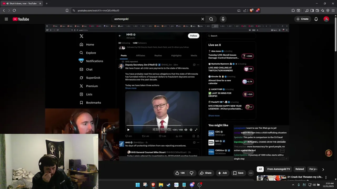Open Snipping Tool from taskbar
Viewport: 337px width, 189px height.
(145, 185)
